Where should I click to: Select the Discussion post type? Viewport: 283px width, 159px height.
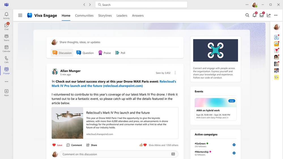tap(62, 53)
